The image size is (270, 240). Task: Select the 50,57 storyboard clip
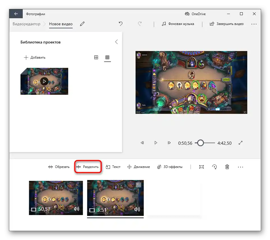(56, 198)
